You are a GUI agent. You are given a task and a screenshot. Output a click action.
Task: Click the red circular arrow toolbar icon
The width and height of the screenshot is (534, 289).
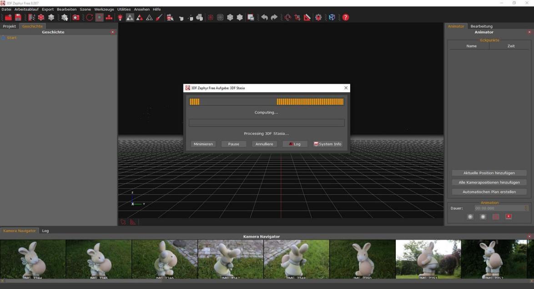tap(90, 17)
